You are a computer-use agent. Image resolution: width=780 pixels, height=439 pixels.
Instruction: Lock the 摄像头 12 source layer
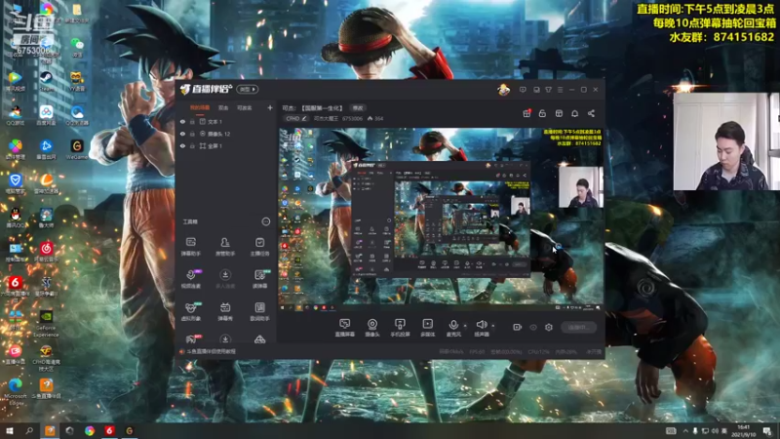tap(192, 134)
